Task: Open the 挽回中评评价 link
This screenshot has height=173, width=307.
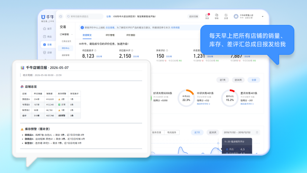Action: tap(203, 104)
